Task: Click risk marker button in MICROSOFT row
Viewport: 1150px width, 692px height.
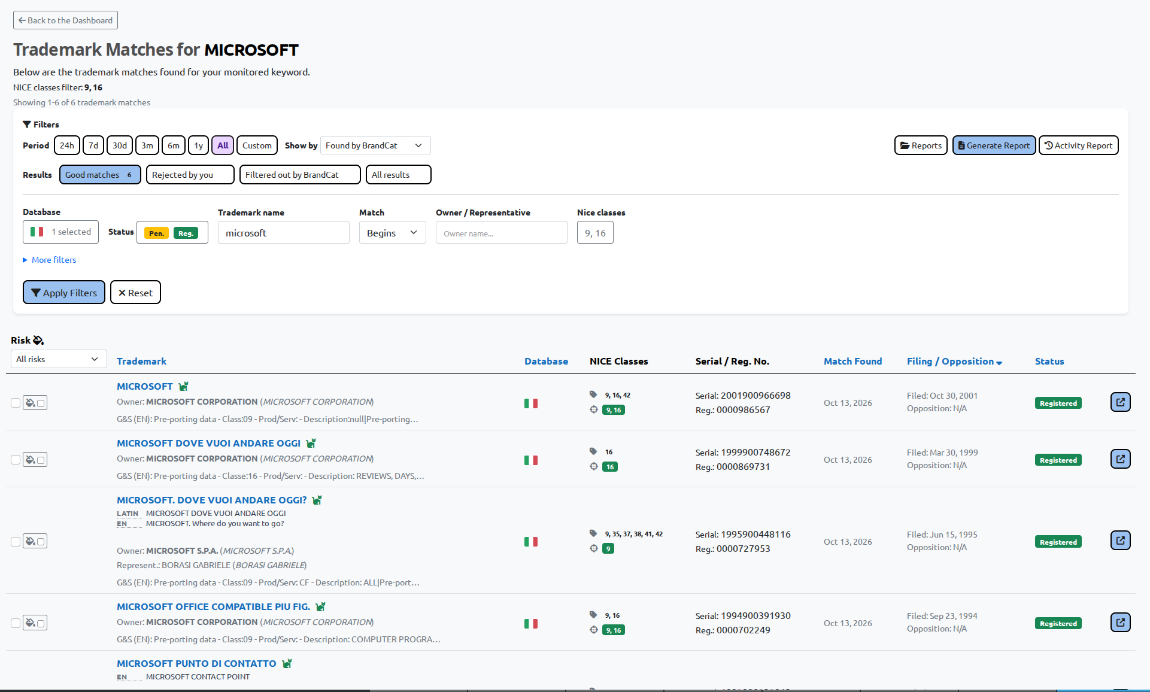Action: tap(35, 403)
